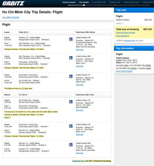Screen dimensions: 154x166
Task: Open Taxes and fees included link
Action: click(126, 33)
